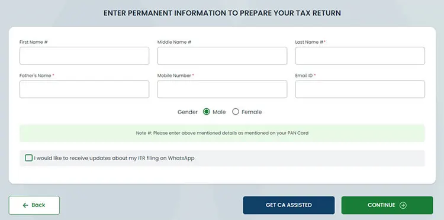Click the green CONTINUE button text
444x220 pixels.
tap(381, 205)
